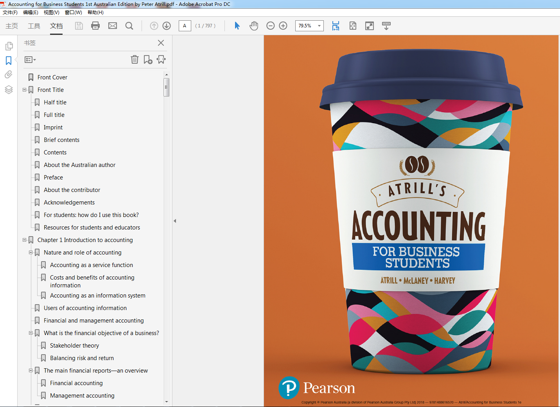Open attachments paperclip panel

(9, 75)
